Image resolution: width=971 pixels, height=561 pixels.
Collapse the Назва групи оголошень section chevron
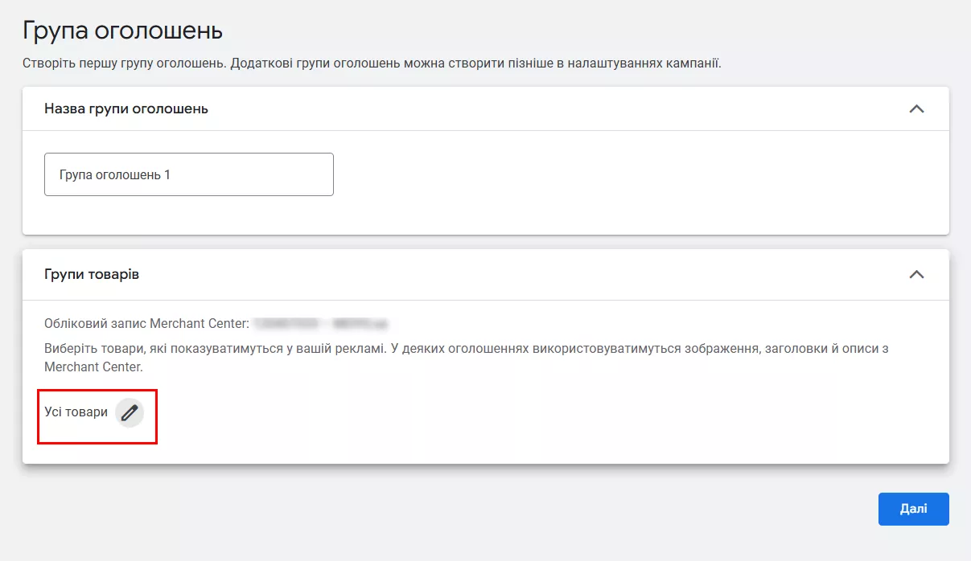pyautogui.click(x=915, y=109)
